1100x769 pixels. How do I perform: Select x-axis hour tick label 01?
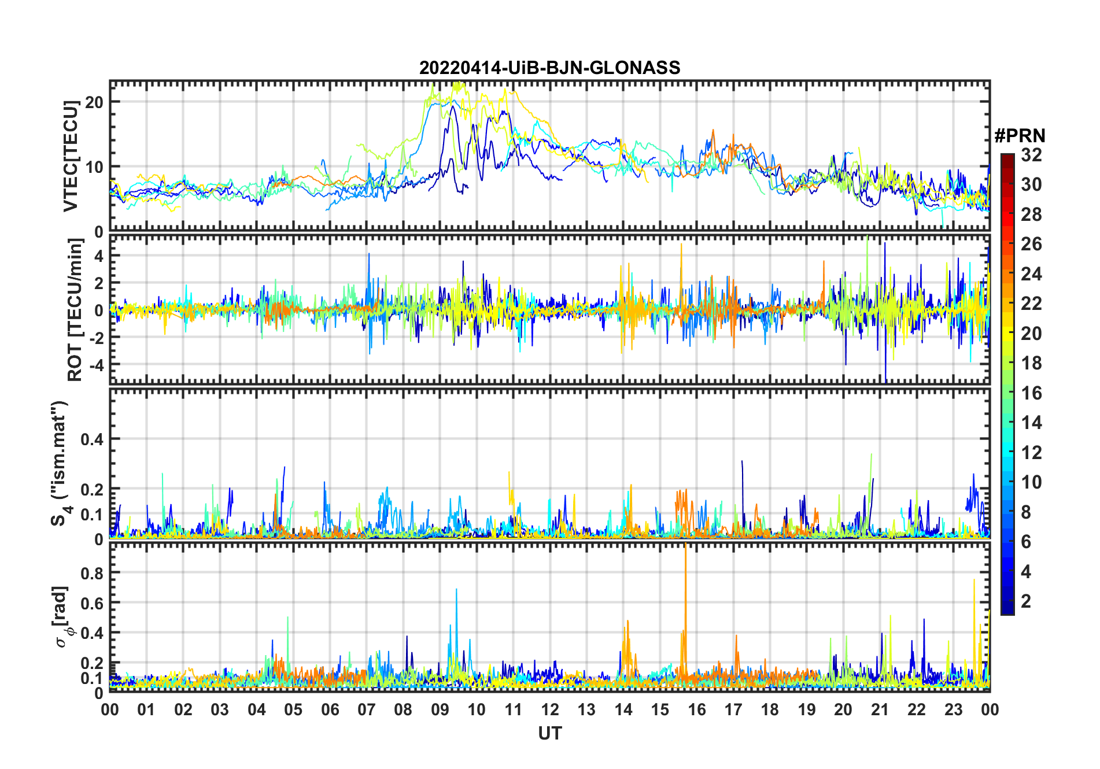pyautogui.click(x=146, y=709)
